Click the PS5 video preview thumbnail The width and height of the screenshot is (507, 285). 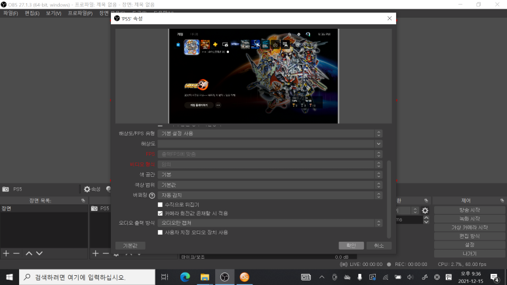(253, 76)
